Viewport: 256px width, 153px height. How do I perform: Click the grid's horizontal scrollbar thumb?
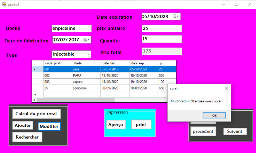[x=76, y=100]
